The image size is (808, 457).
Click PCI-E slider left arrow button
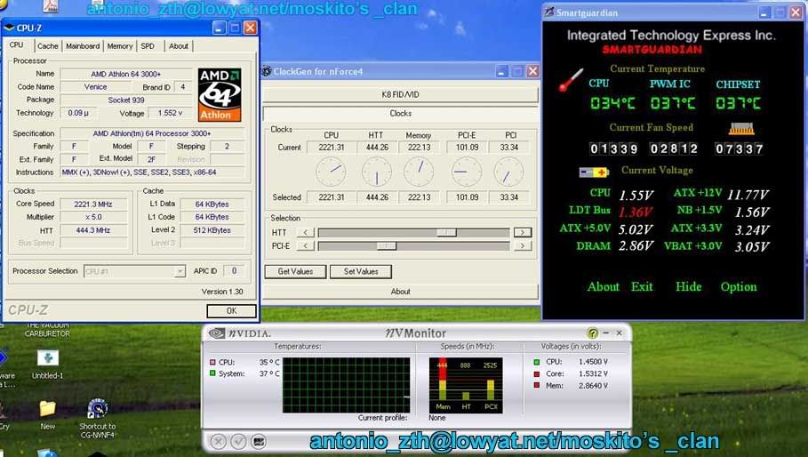click(306, 246)
